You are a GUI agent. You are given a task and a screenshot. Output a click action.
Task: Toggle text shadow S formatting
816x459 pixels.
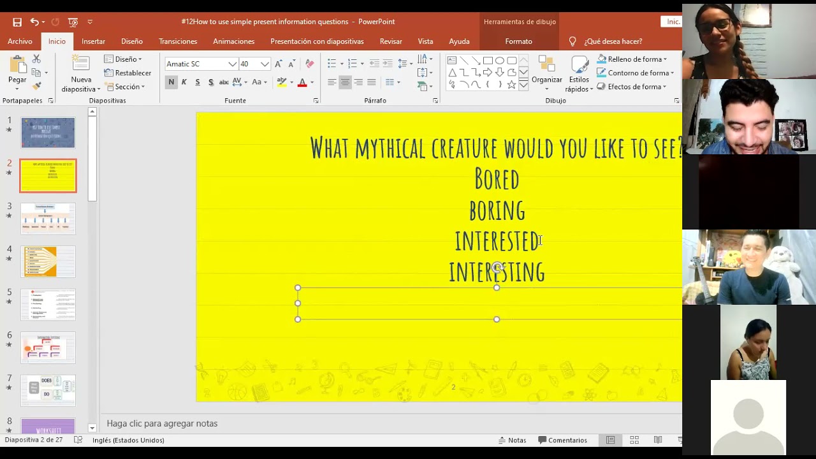coord(211,82)
